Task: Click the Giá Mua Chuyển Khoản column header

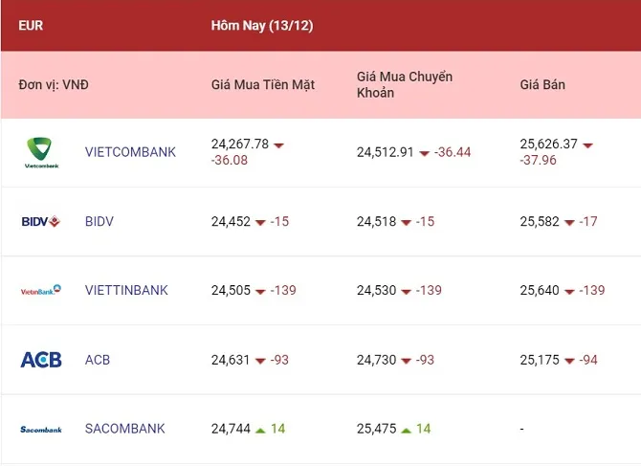Action: click(405, 85)
